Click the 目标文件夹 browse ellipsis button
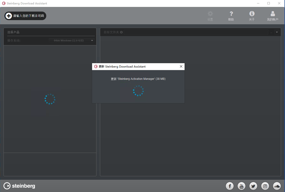 pos(271,32)
